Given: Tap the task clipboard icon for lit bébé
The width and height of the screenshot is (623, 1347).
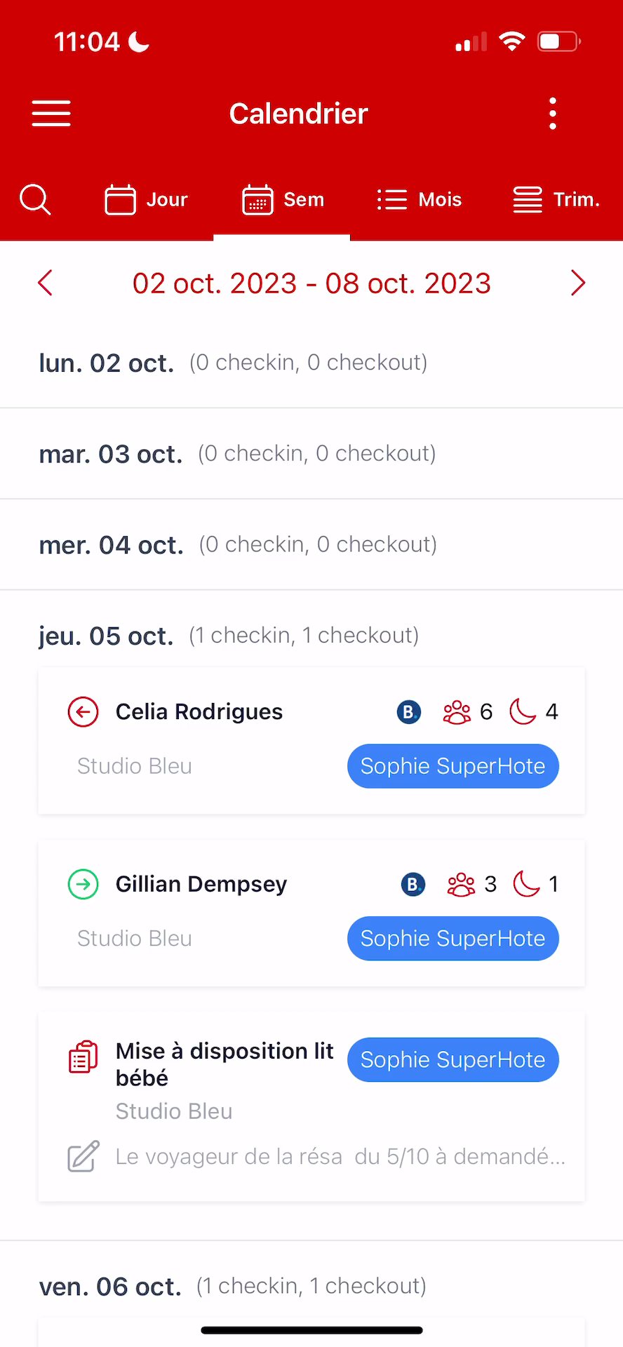Looking at the screenshot, I should (83, 1057).
